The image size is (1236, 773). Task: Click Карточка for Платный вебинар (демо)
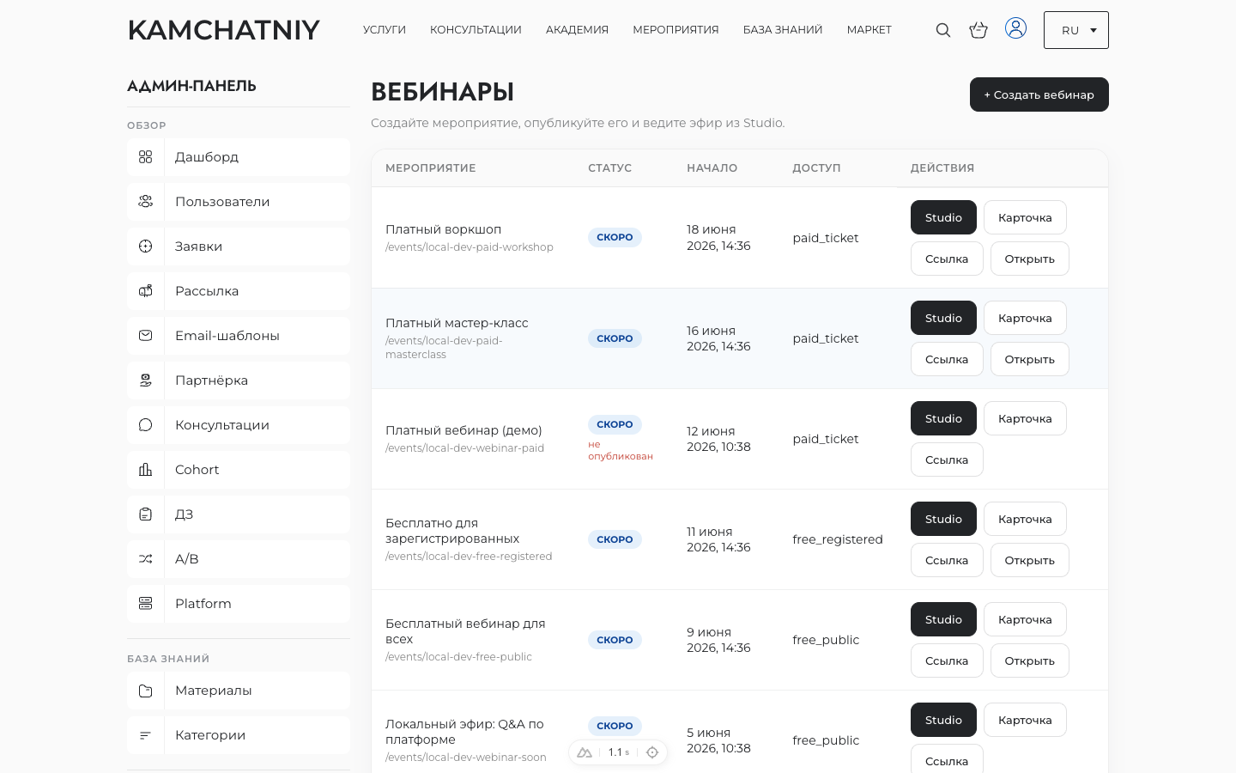click(1025, 418)
